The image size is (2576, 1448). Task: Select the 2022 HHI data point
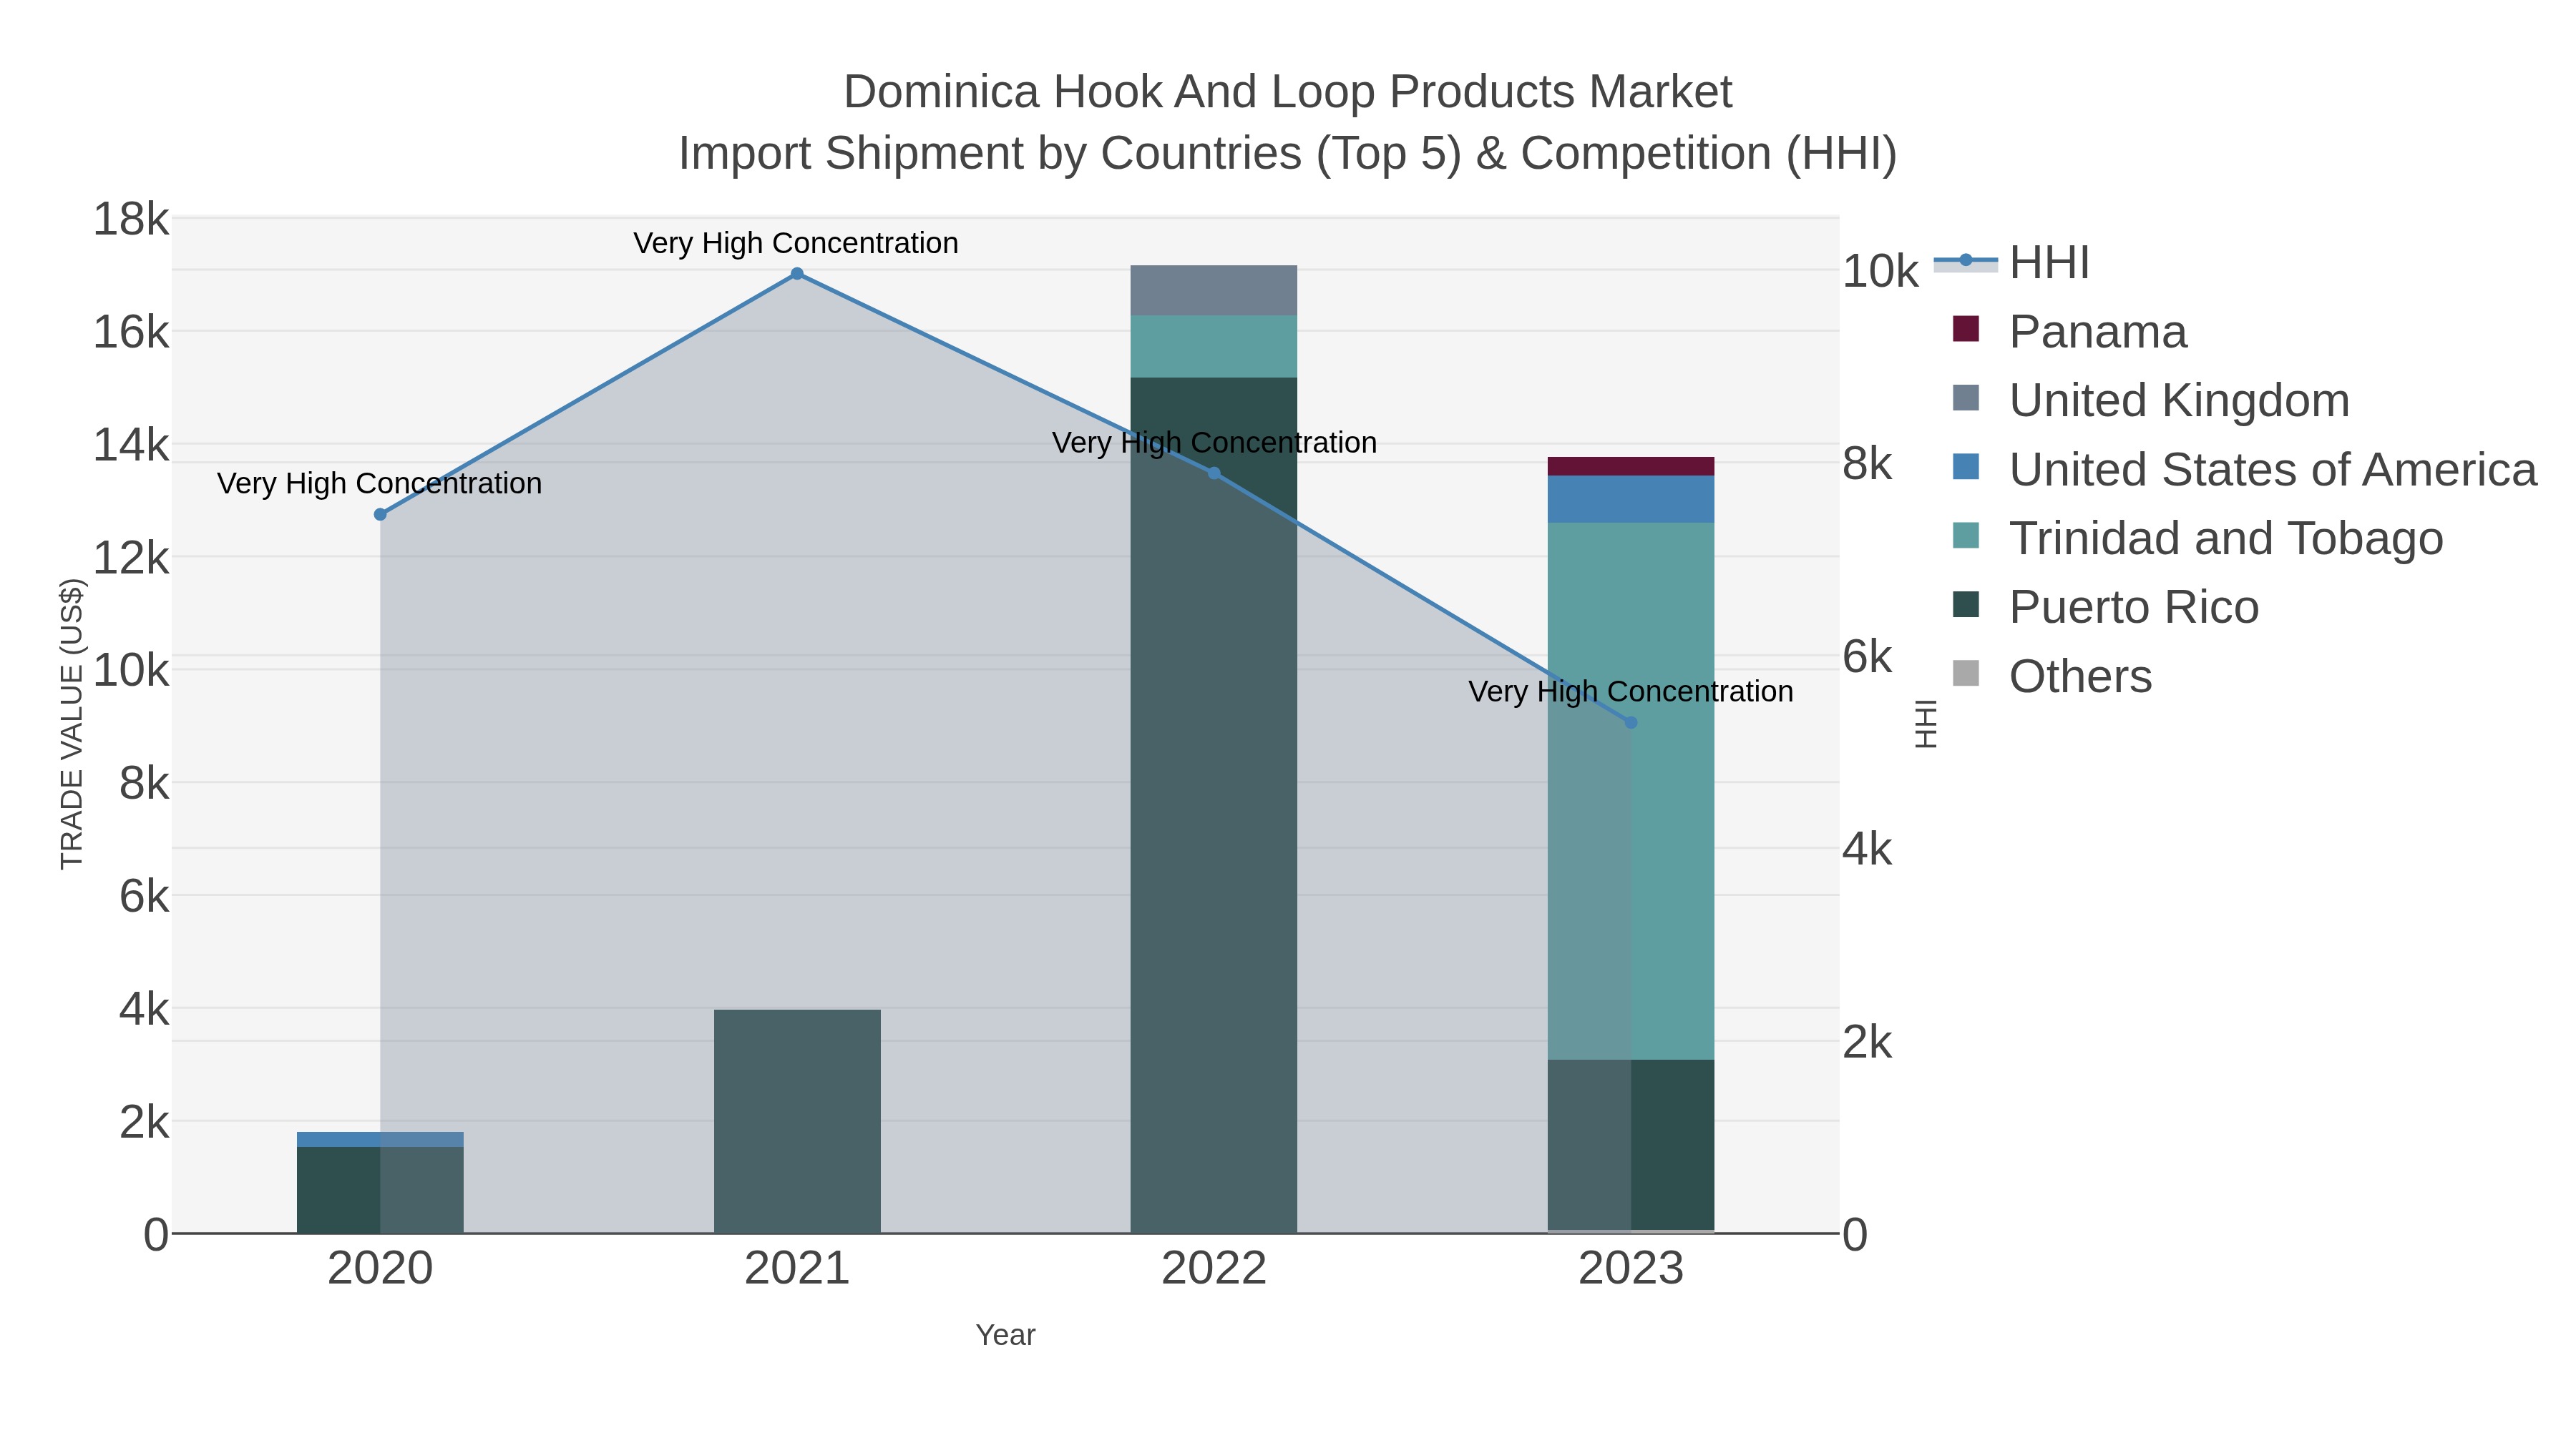coord(1214,473)
